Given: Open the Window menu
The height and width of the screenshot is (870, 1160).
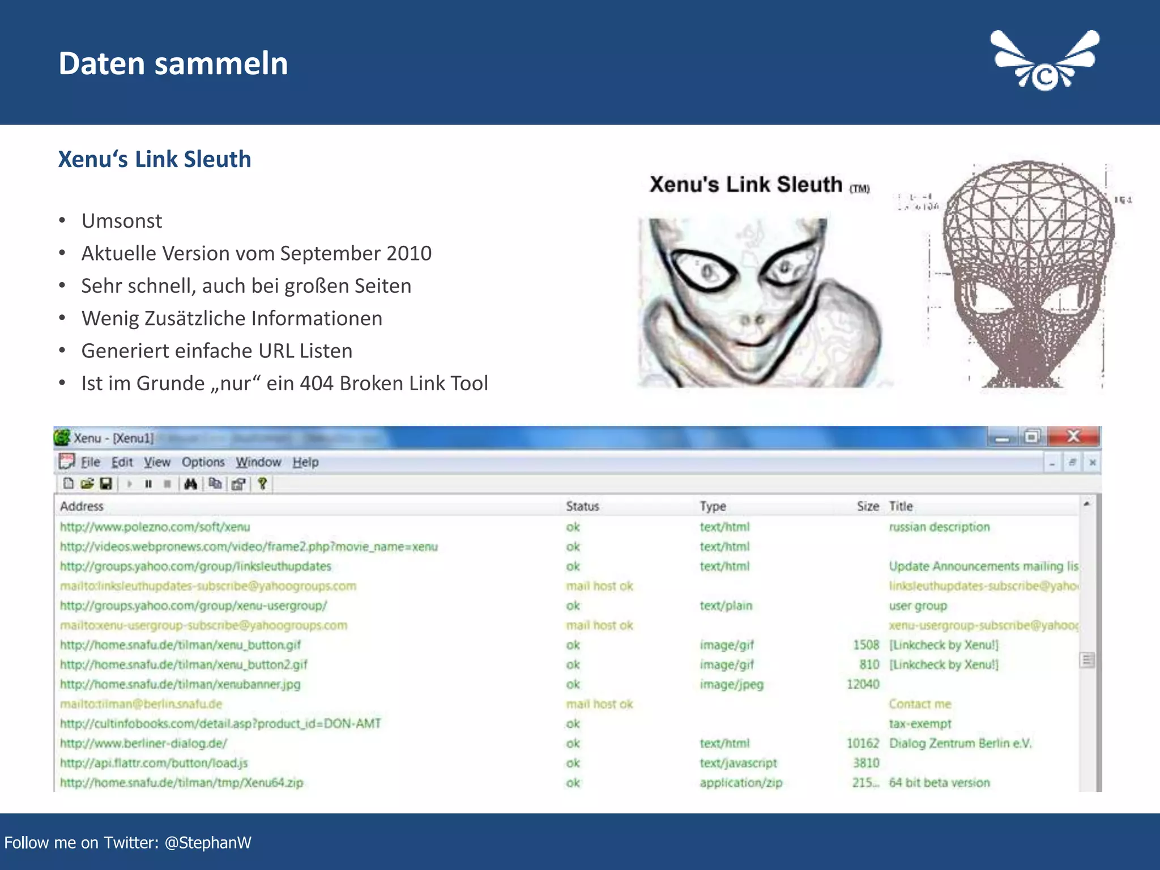Looking at the screenshot, I should [x=258, y=462].
